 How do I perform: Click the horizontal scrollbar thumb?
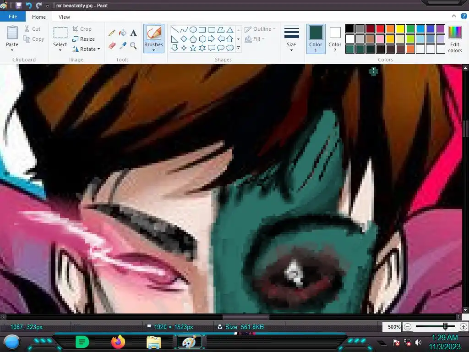tap(246, 317)
